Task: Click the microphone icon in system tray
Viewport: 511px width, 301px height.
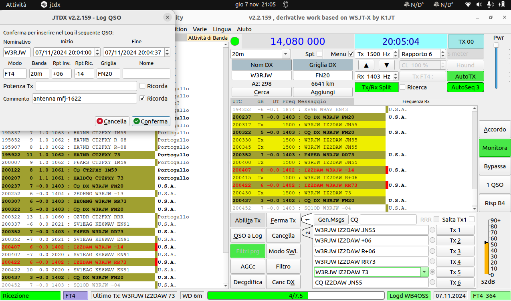Action: click(x=490, y=4)
